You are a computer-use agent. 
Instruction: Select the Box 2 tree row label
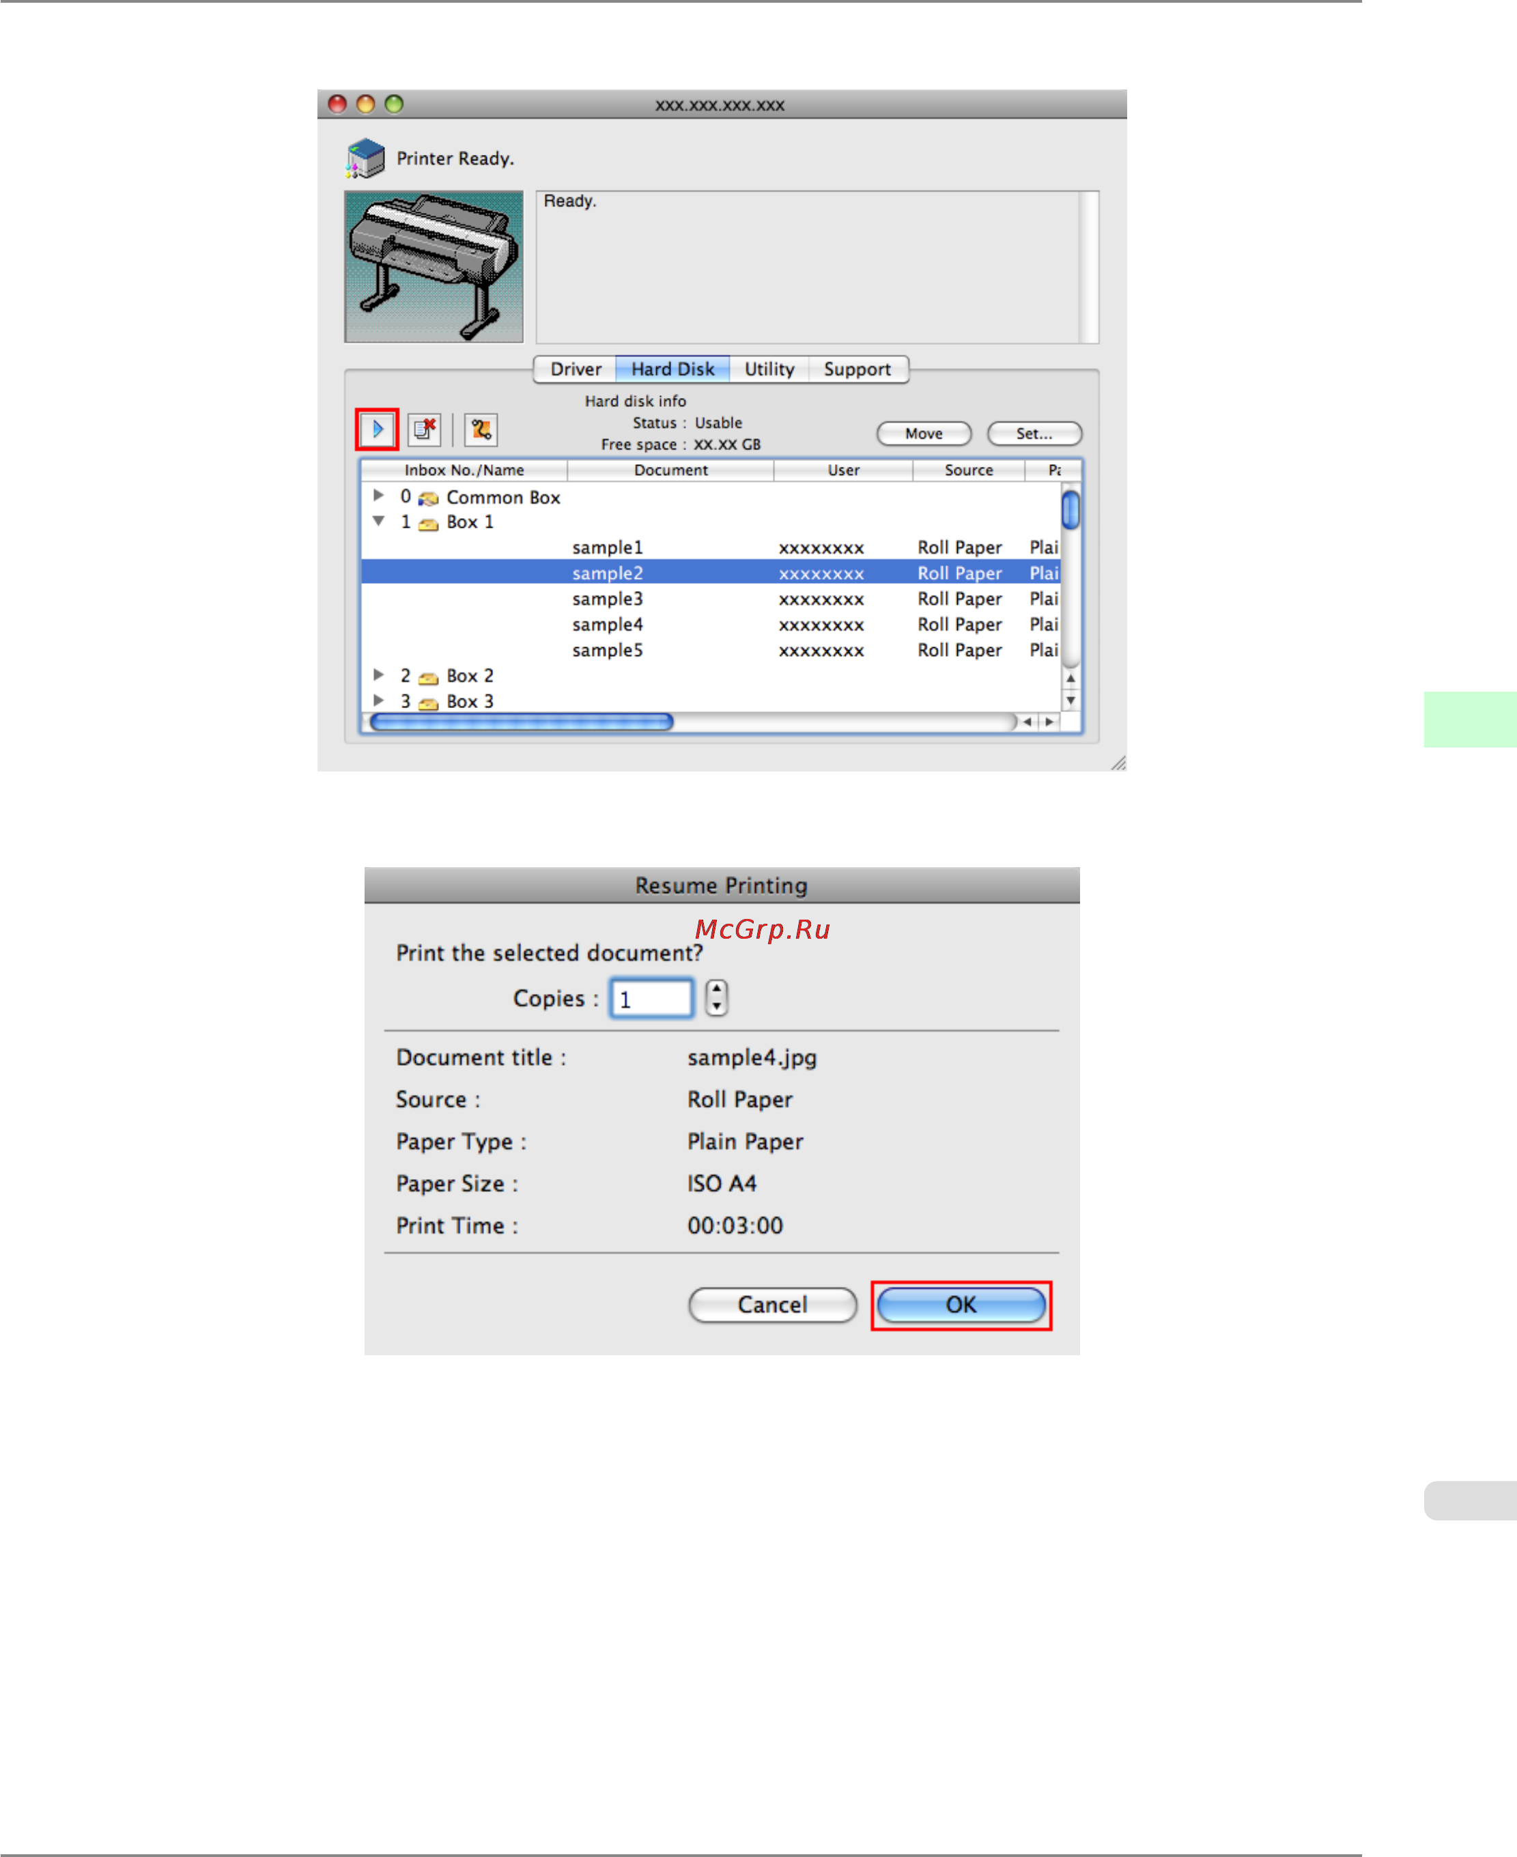pos(470,675)
